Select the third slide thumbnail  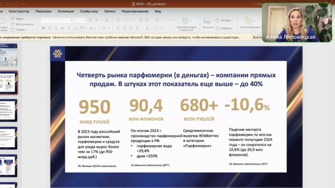pyautogui.click(x=8, y=110)
